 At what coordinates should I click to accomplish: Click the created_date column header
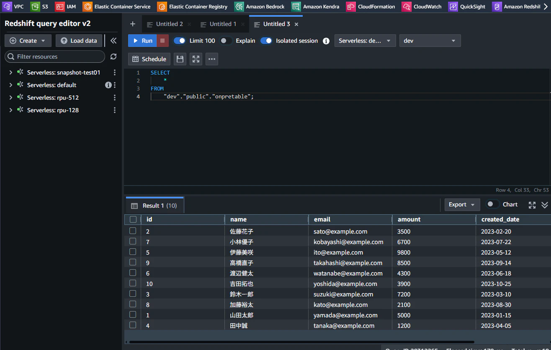click(x=513, y=219)
